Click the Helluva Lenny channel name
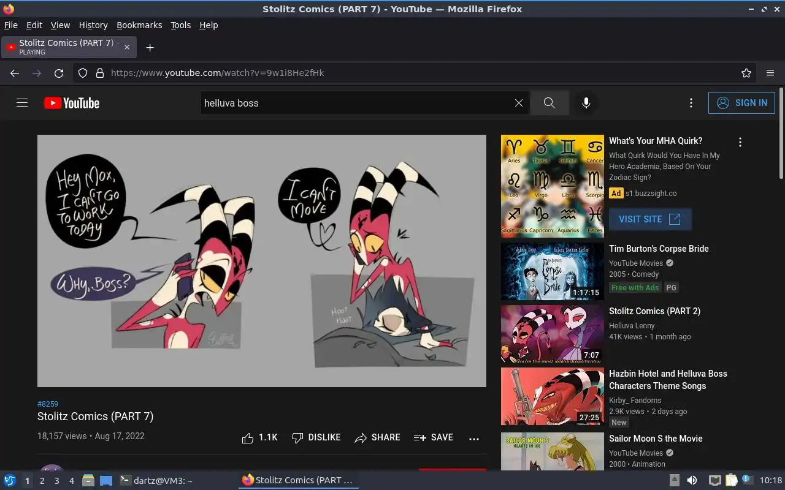This screenshot has width=785, height=490. click(x=632, y=326)
